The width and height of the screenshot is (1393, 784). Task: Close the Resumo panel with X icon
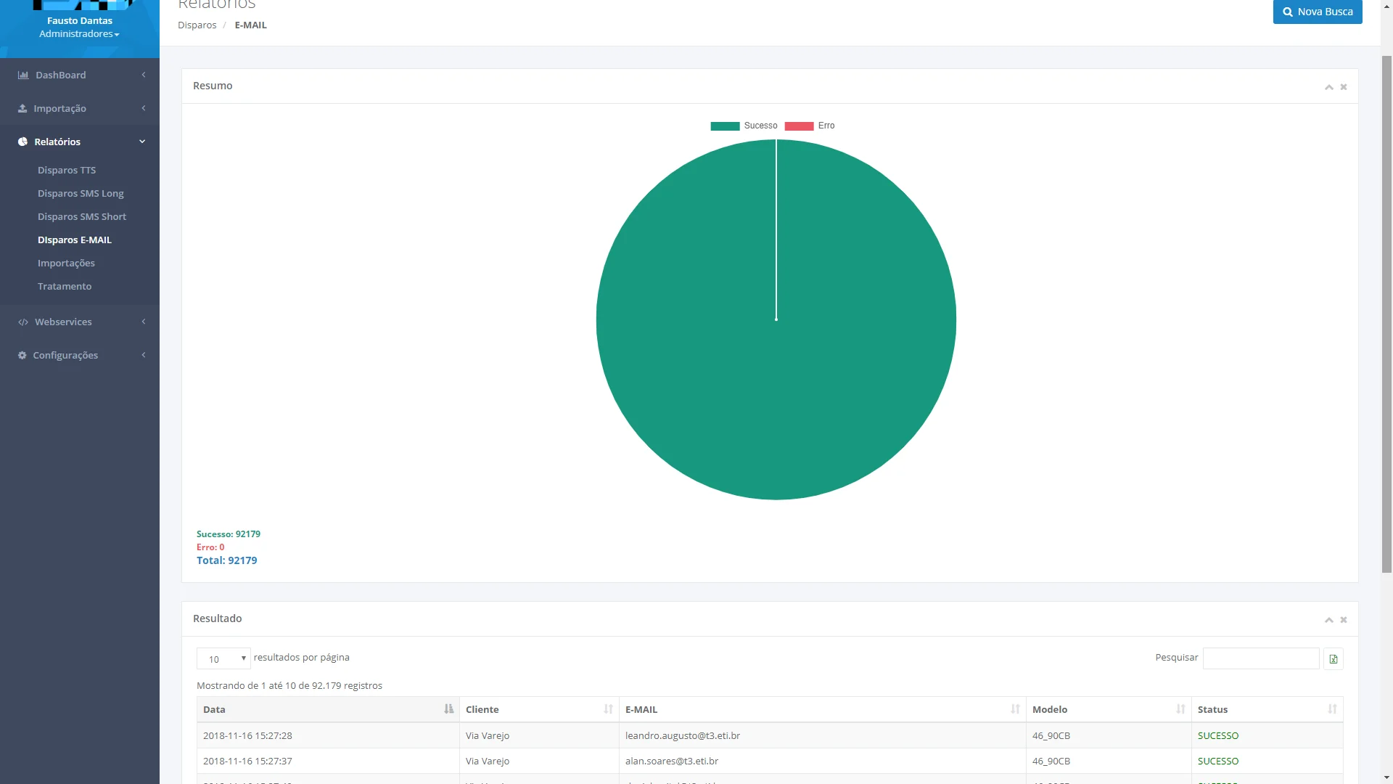tap(1344, 87)
